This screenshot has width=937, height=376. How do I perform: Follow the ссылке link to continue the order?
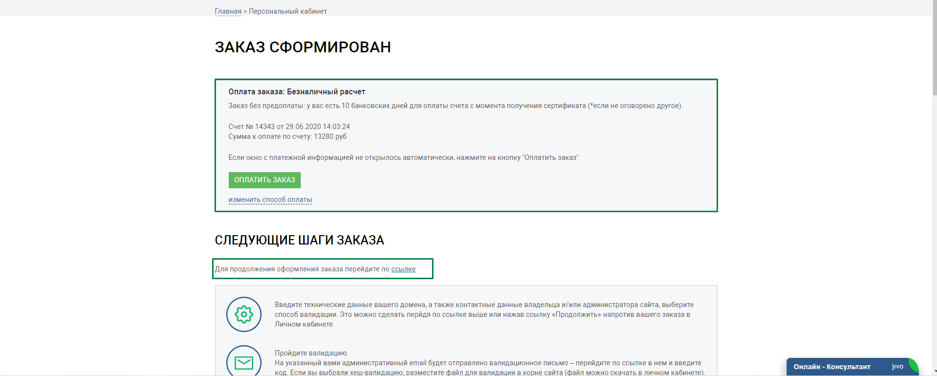point(403,269)
